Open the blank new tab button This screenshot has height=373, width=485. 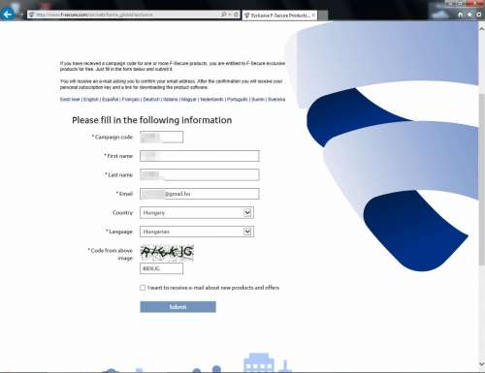pyautogui.click(x=323, y=16)
